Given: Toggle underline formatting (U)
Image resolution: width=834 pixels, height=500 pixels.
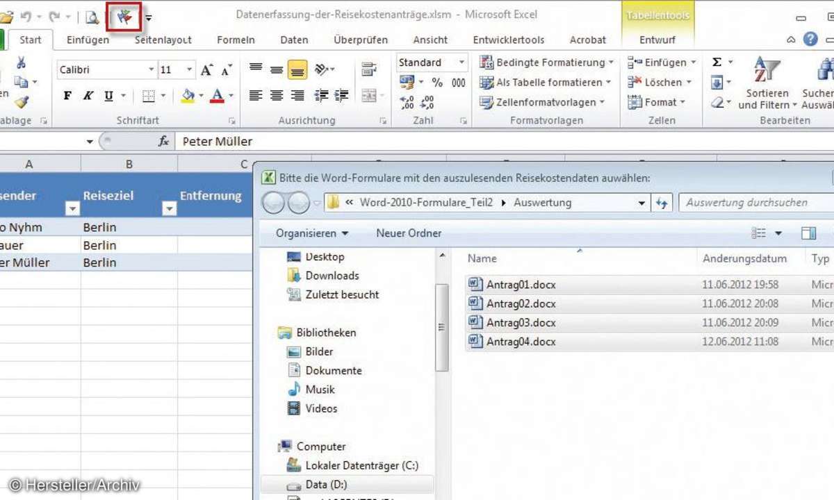Looking at the screenshot, I should (108, 96).
